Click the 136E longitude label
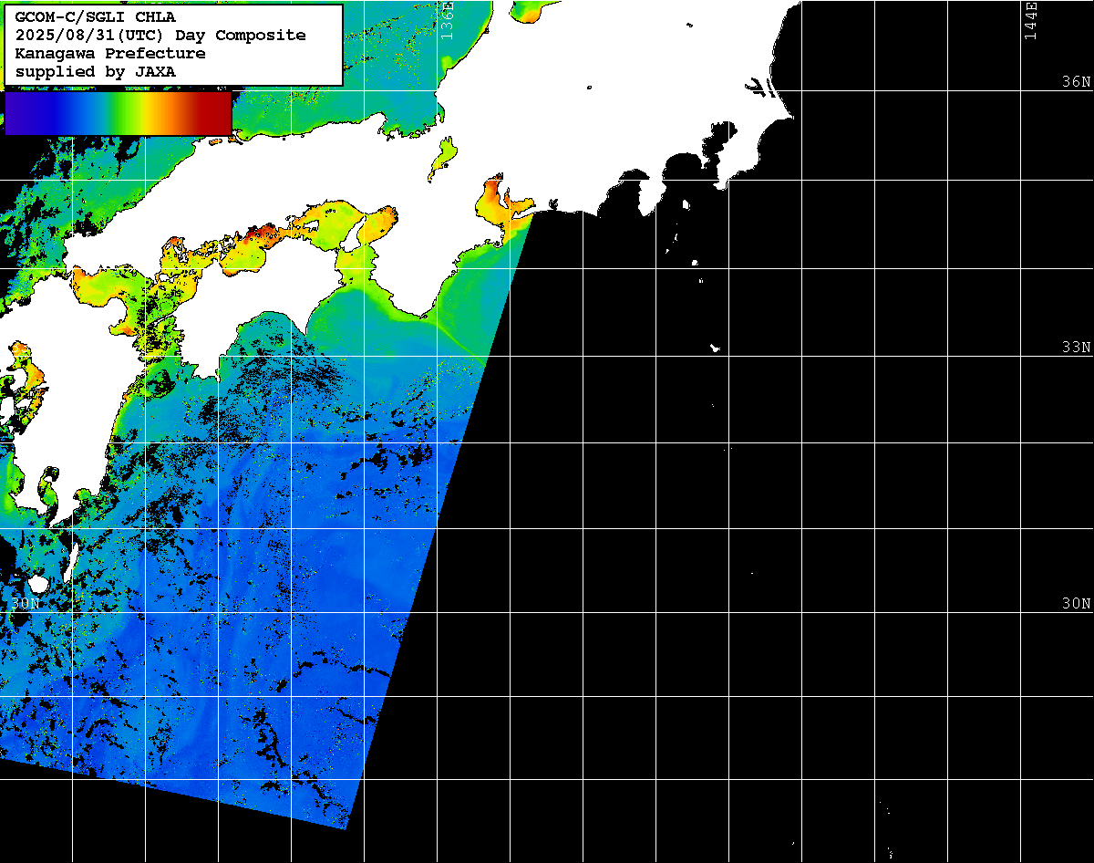The height and width of the screenshot is (863, 1094). point(446,20)
